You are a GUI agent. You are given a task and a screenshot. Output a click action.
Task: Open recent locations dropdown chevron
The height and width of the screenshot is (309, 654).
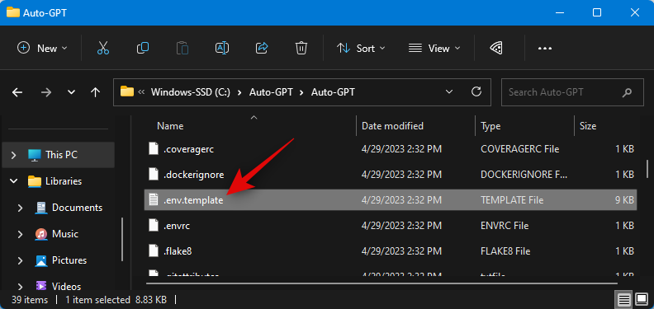click(71, 92)
